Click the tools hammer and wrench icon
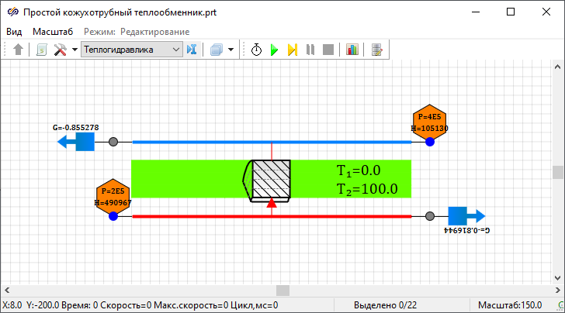Image resolution: width=565 pixels, height=313 pixels. (60, 50)
